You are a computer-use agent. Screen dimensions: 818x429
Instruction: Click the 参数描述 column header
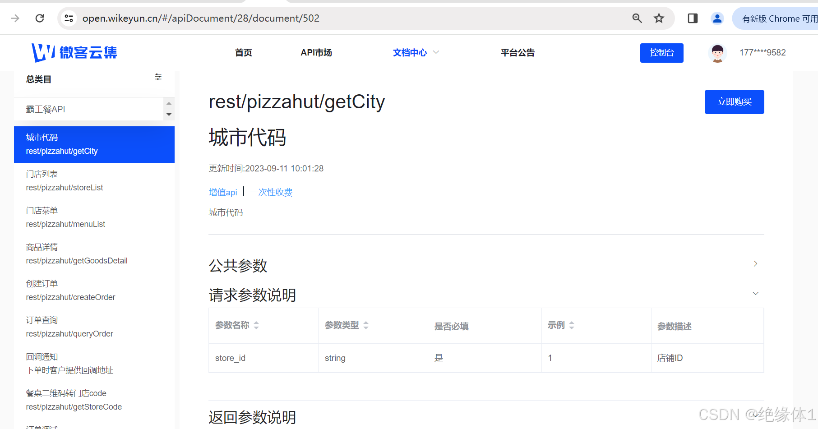pyautogui.click(x=707, y=326)
